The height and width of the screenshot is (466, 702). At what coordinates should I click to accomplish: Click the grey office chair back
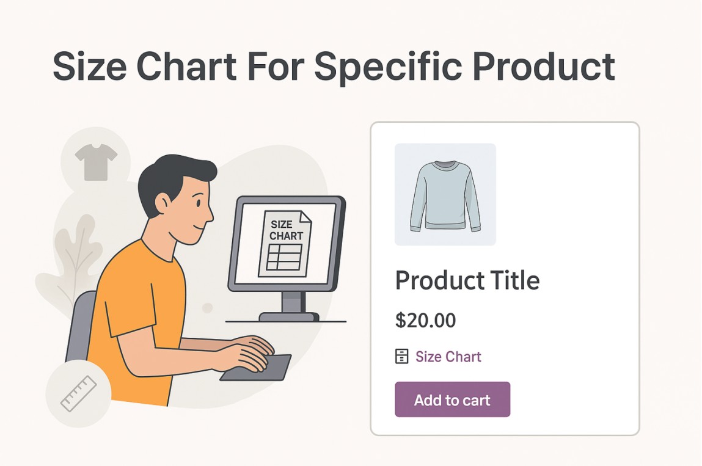pyautogui.click(x=81, y=327)
